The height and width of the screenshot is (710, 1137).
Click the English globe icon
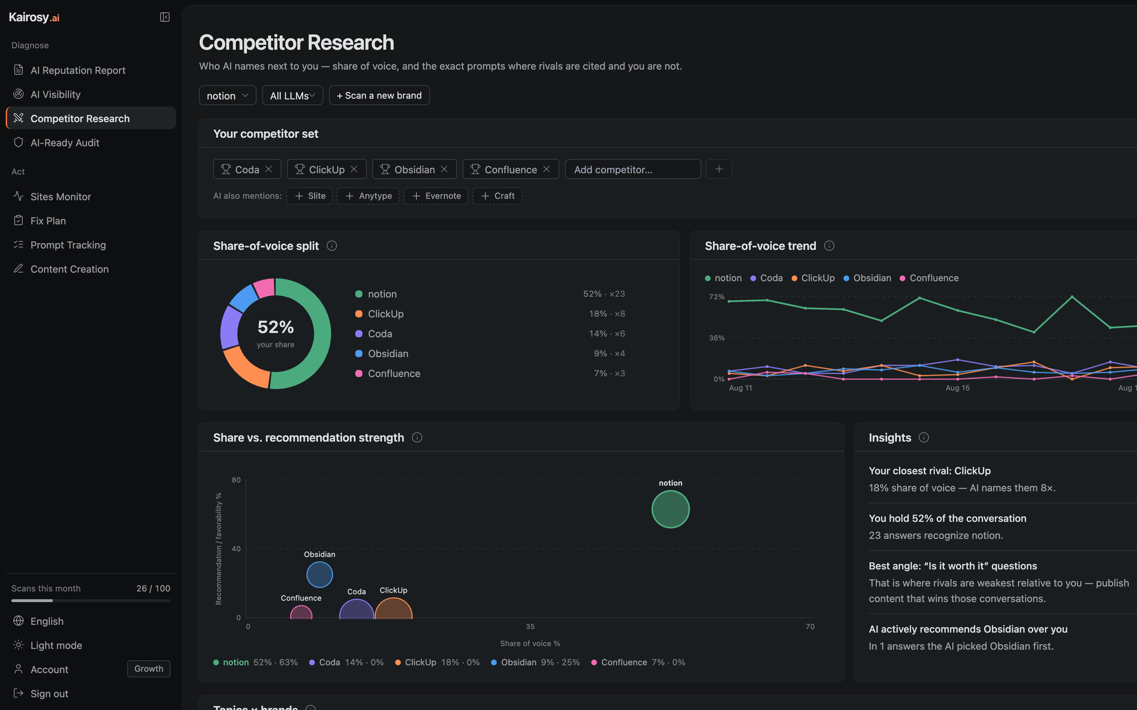coord(18,621)
